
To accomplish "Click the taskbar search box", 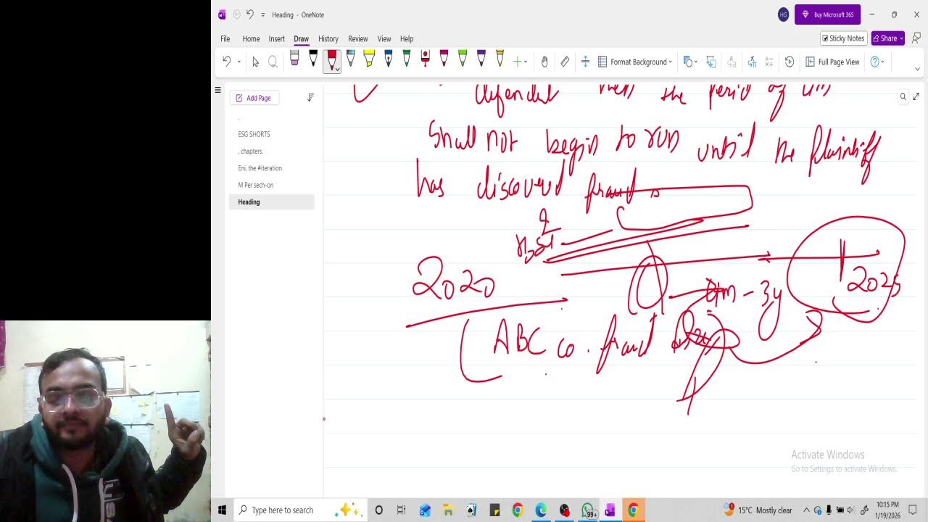I will tap(301, 510).
